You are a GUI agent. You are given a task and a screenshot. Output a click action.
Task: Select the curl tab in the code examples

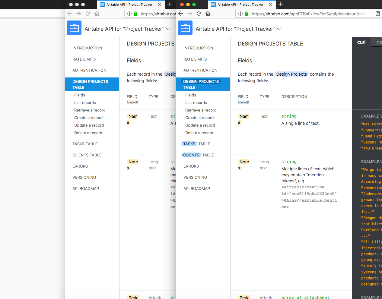pyautogui.click(x=361, y=42)
